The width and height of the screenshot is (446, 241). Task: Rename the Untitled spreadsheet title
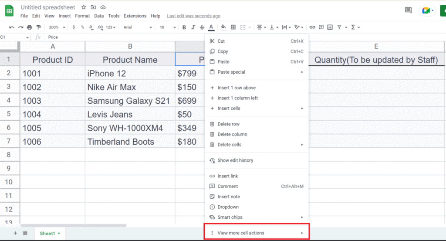pos(48,7)
